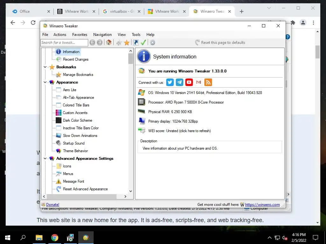The width and height of the screenshot is (326, 244).
Task: Collapse Advanced Appearance Settings section
Action: 45,159
